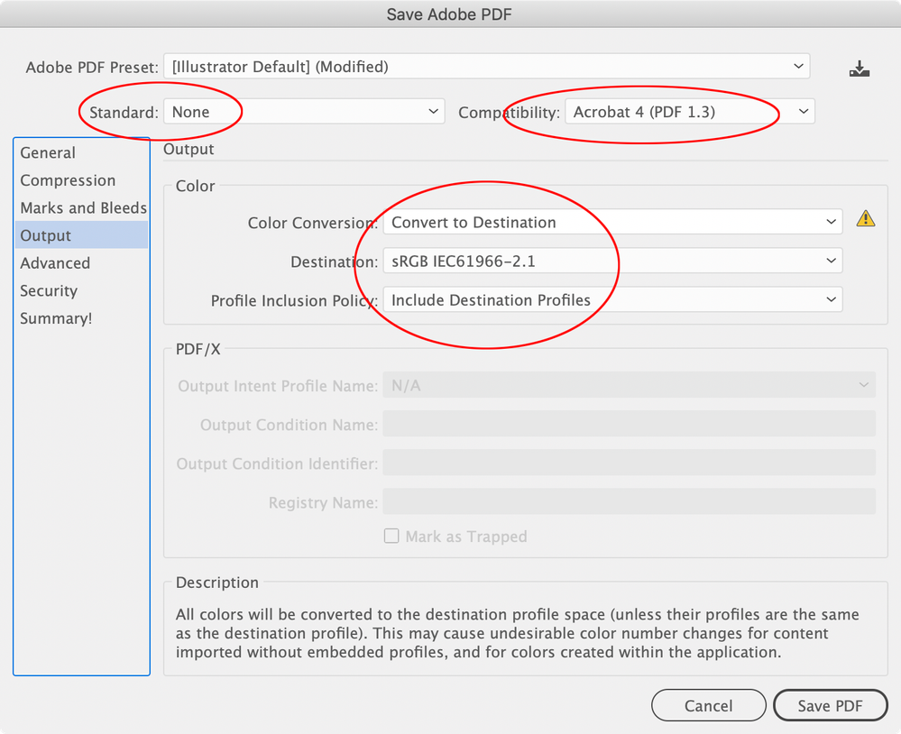
Task: Click the Registry Name field
Action: point(630,502)
